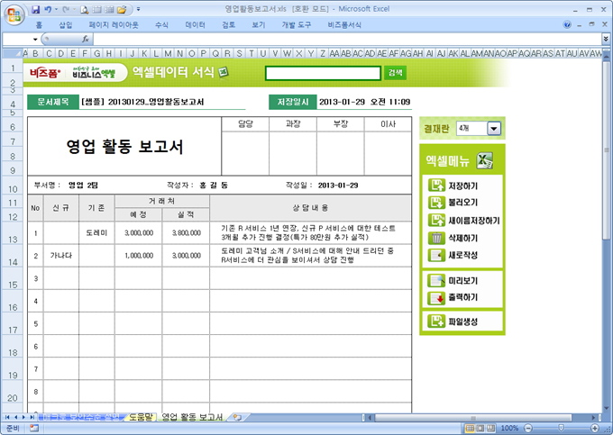The height and width of the screenshot is (435, 613).
Task: Open Print Preview from Quick Access toolbar
Action: [85, 9]
